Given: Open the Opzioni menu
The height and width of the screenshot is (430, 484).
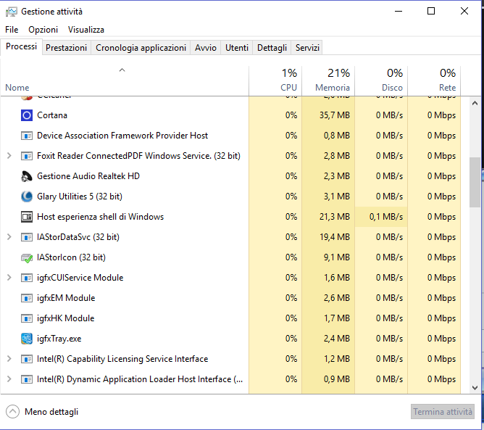Looking at the screenshot, I should click(x=43, y=30).
